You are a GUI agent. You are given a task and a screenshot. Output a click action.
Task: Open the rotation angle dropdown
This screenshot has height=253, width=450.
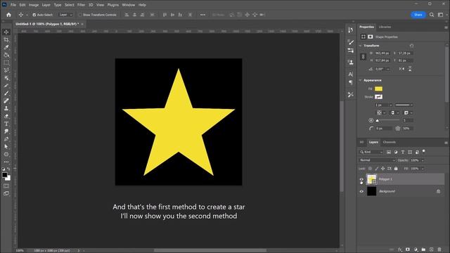click(388, 69)
